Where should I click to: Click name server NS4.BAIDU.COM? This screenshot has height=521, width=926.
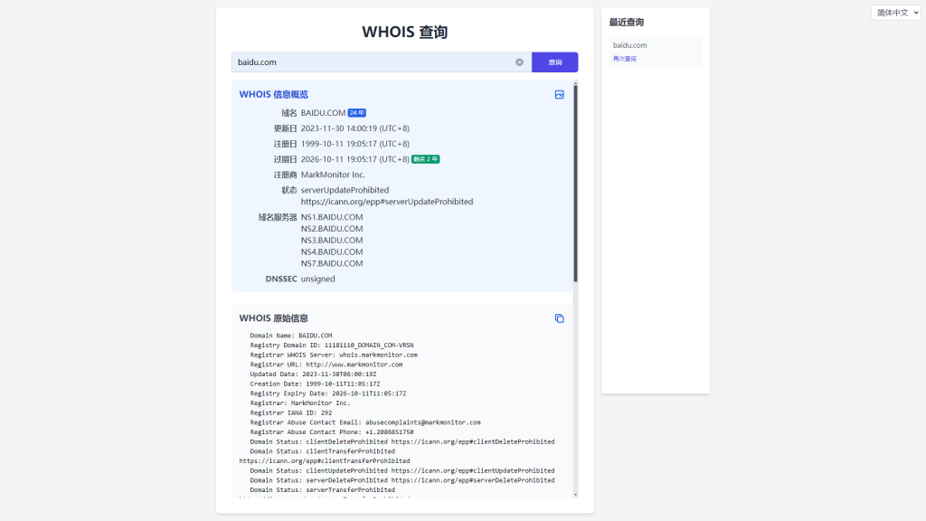pos(332,251)
